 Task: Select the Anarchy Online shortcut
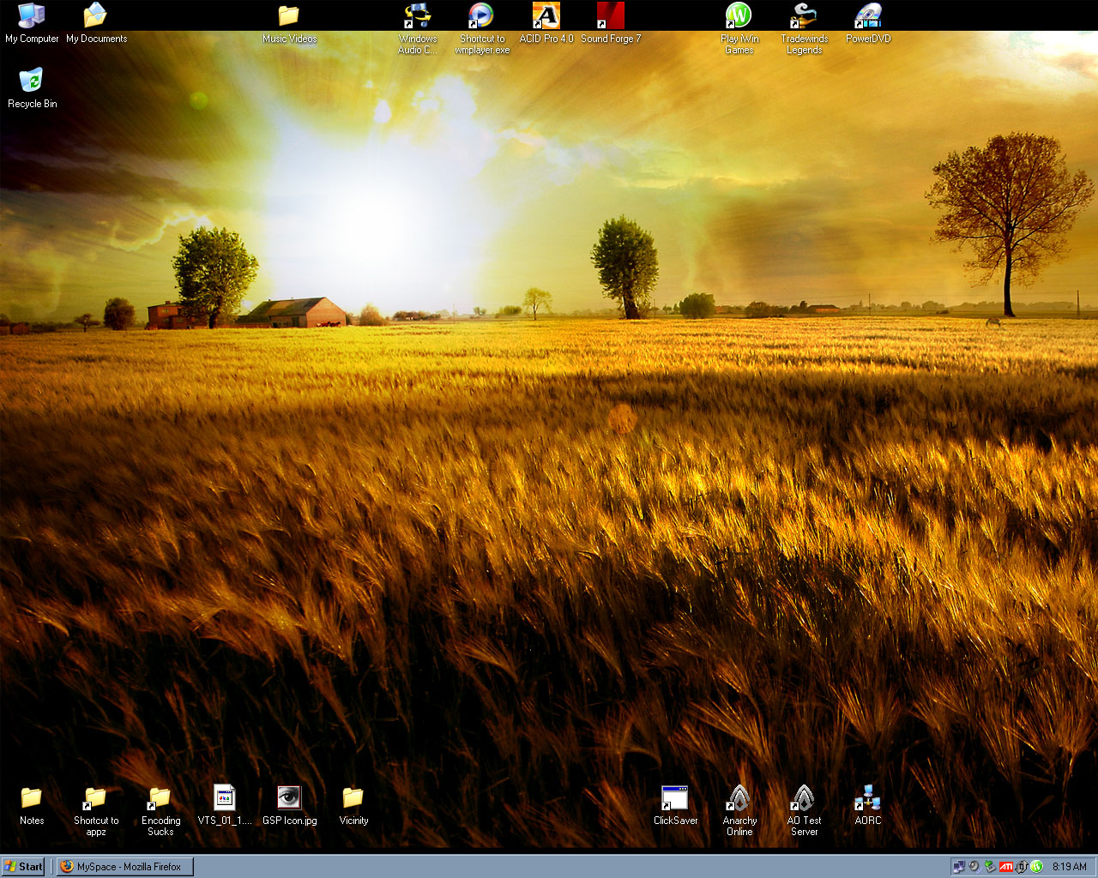pos(739,799)
